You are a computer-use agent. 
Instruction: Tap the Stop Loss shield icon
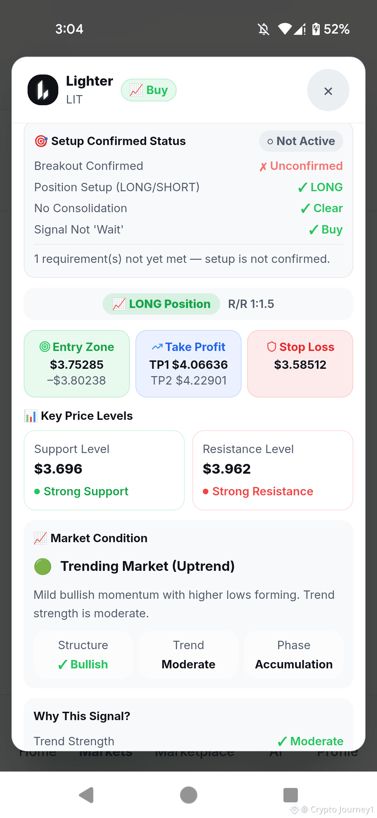(272, 347)
